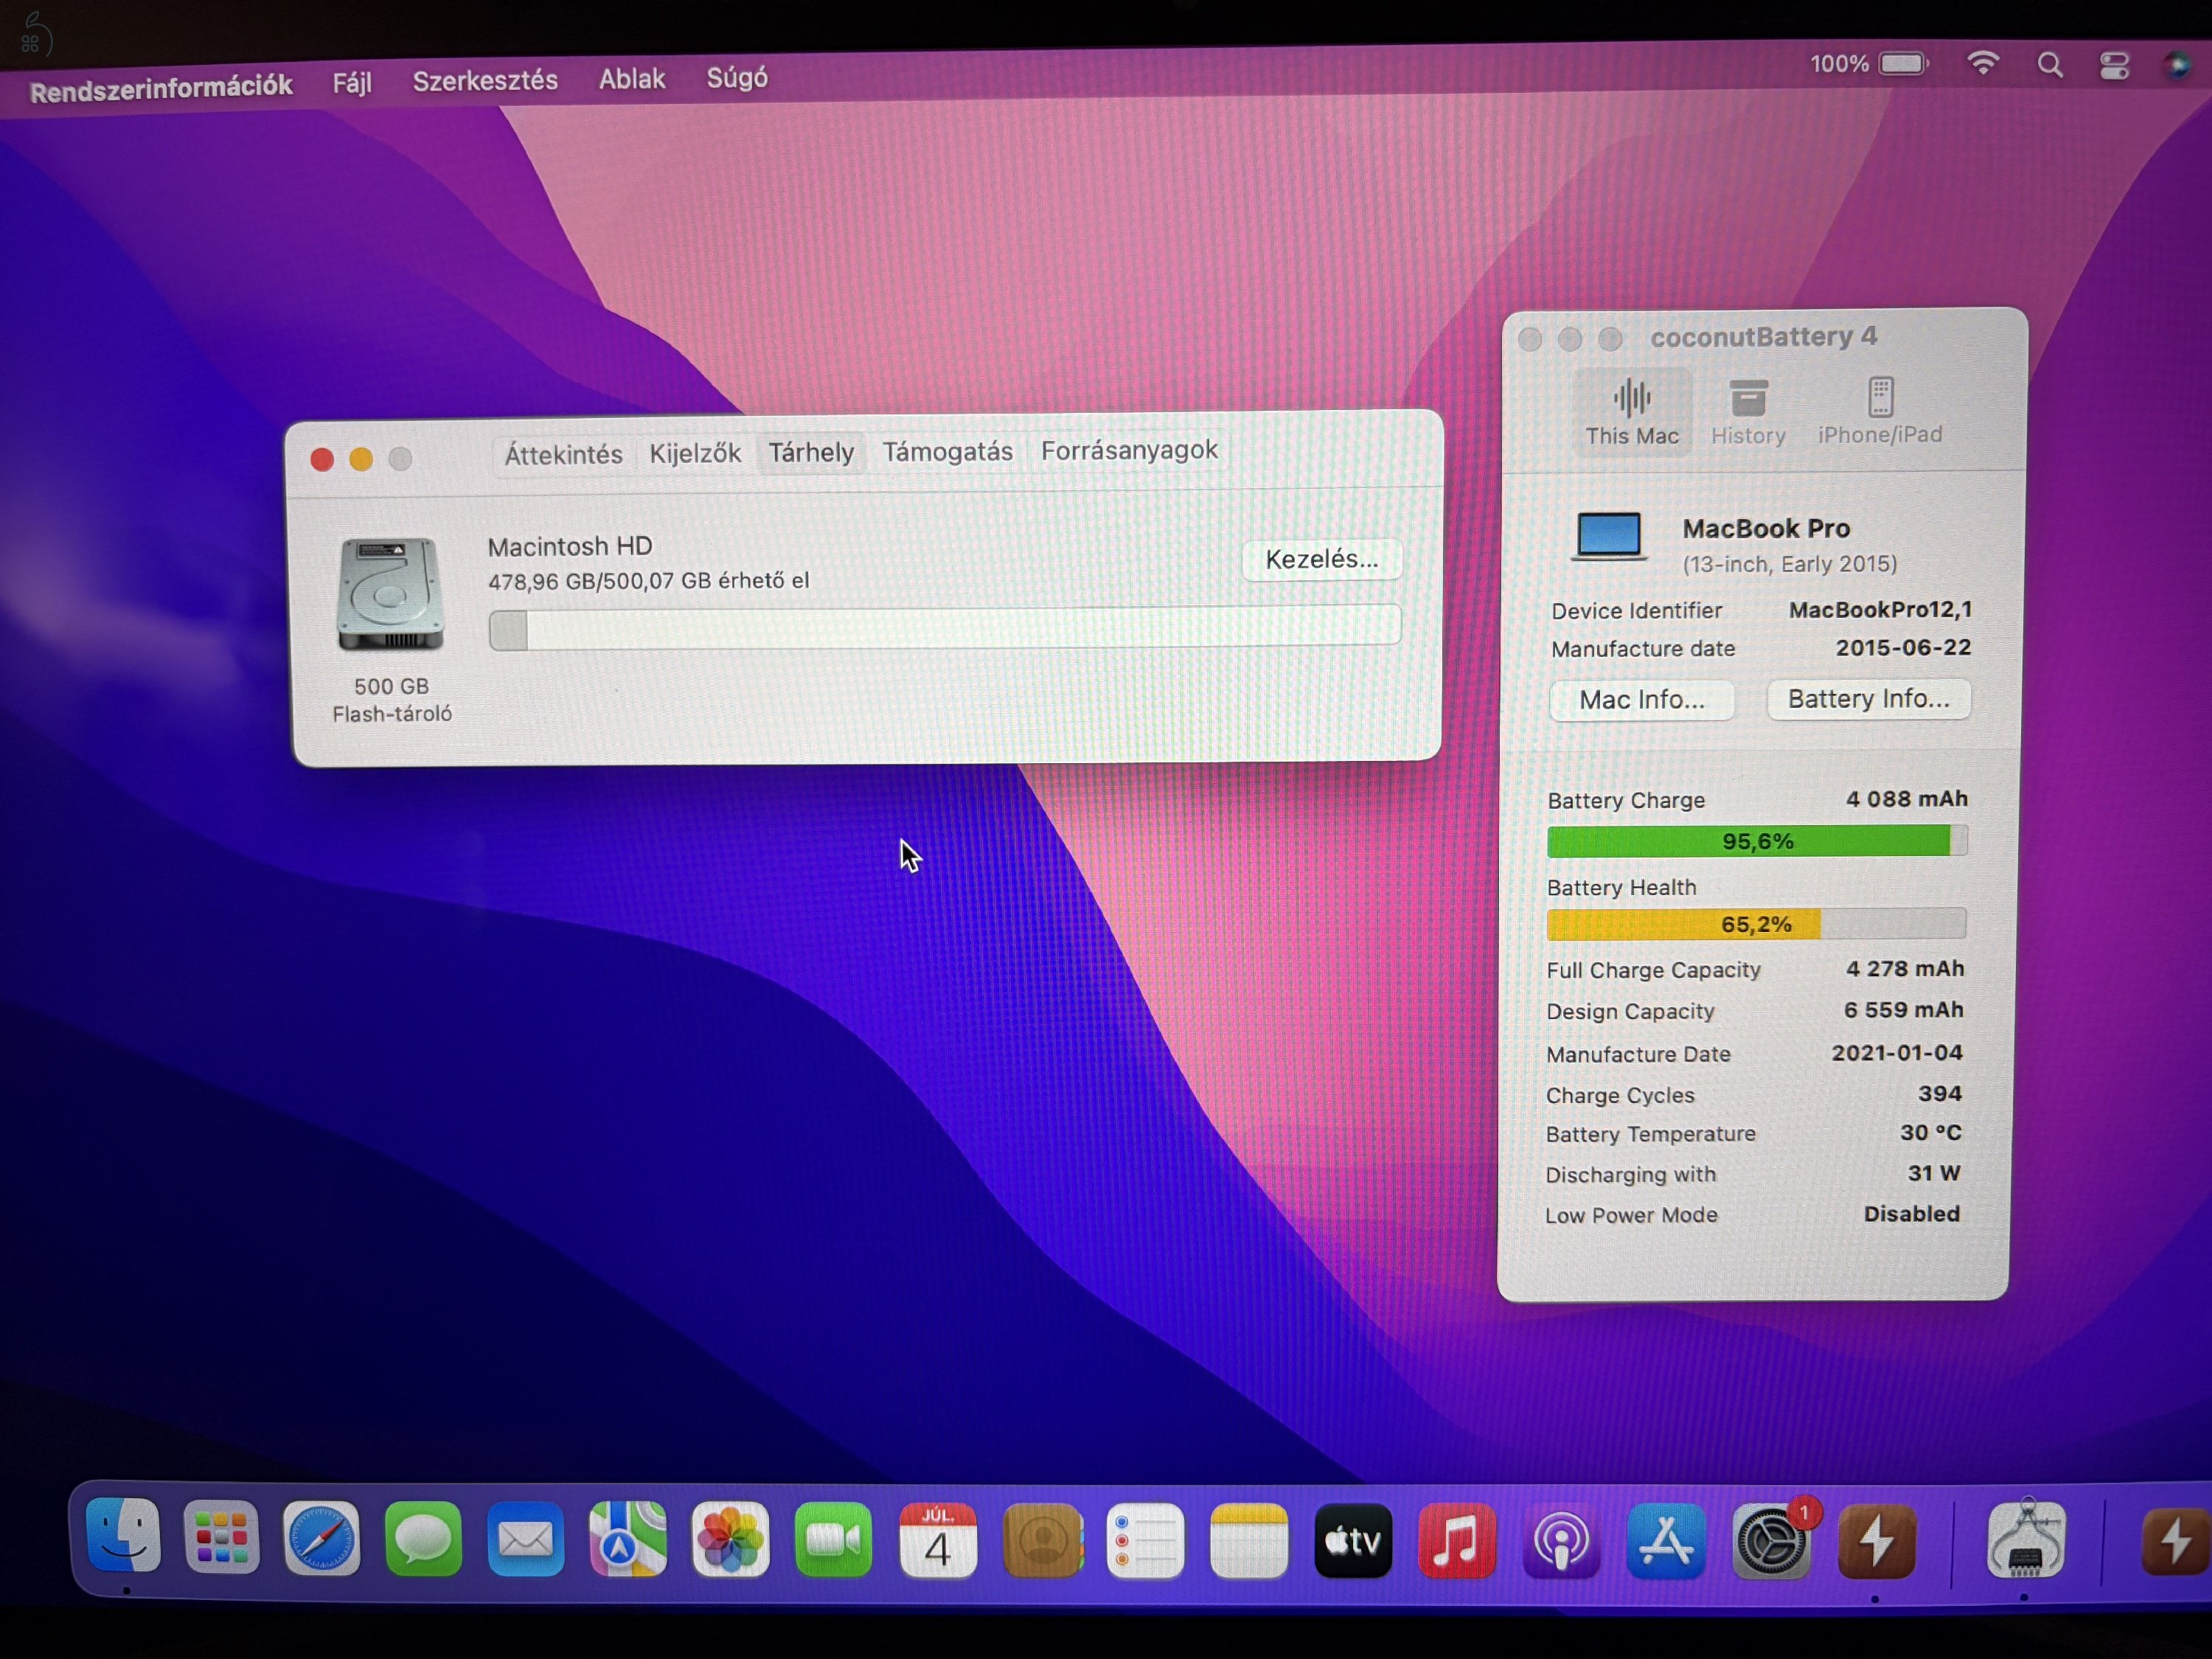This screenshot has height=1659, width=2212.
Task: Close the storage window with red button
Action: click(x=322, y=459)
